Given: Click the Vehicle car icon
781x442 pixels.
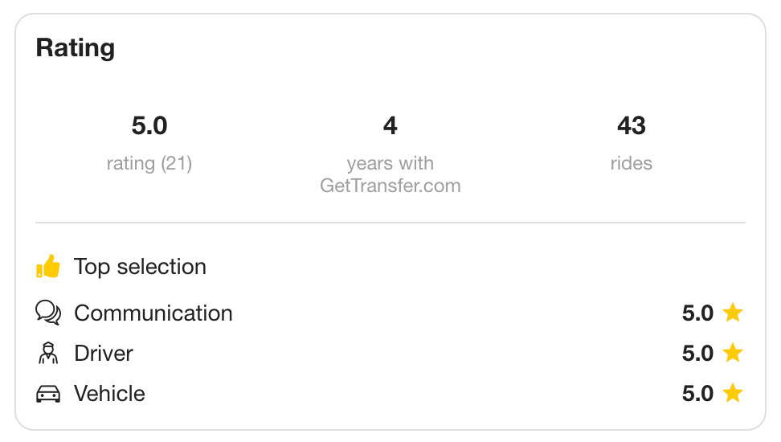Looking at the screenshot, I should (x=48, y=393).
